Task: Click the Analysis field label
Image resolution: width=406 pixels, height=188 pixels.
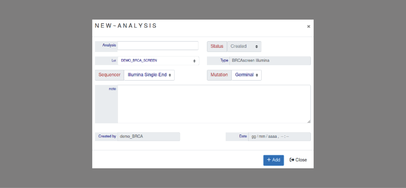Action: click(x=109, y=45)
